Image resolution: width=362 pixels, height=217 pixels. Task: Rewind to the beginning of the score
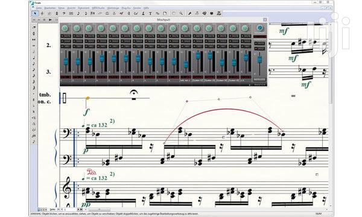(34, 20)
